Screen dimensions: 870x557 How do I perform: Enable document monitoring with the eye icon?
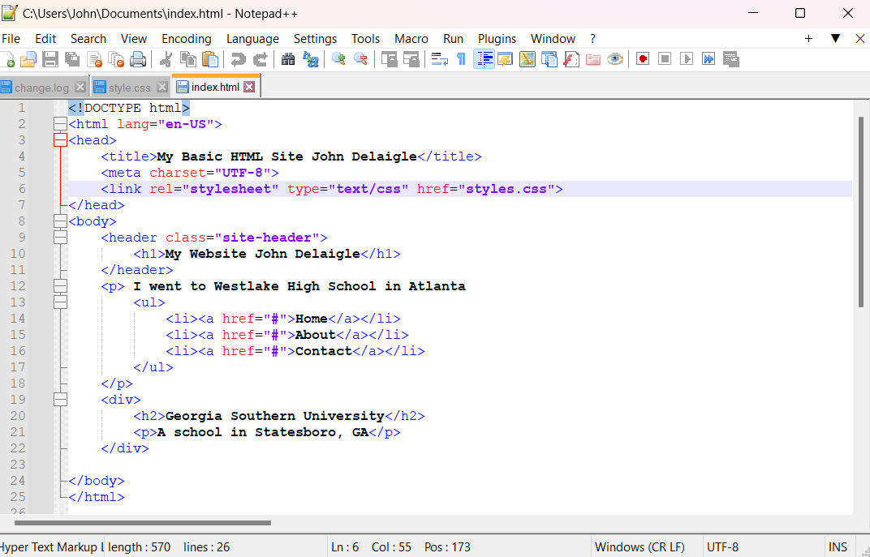(614, 58)
